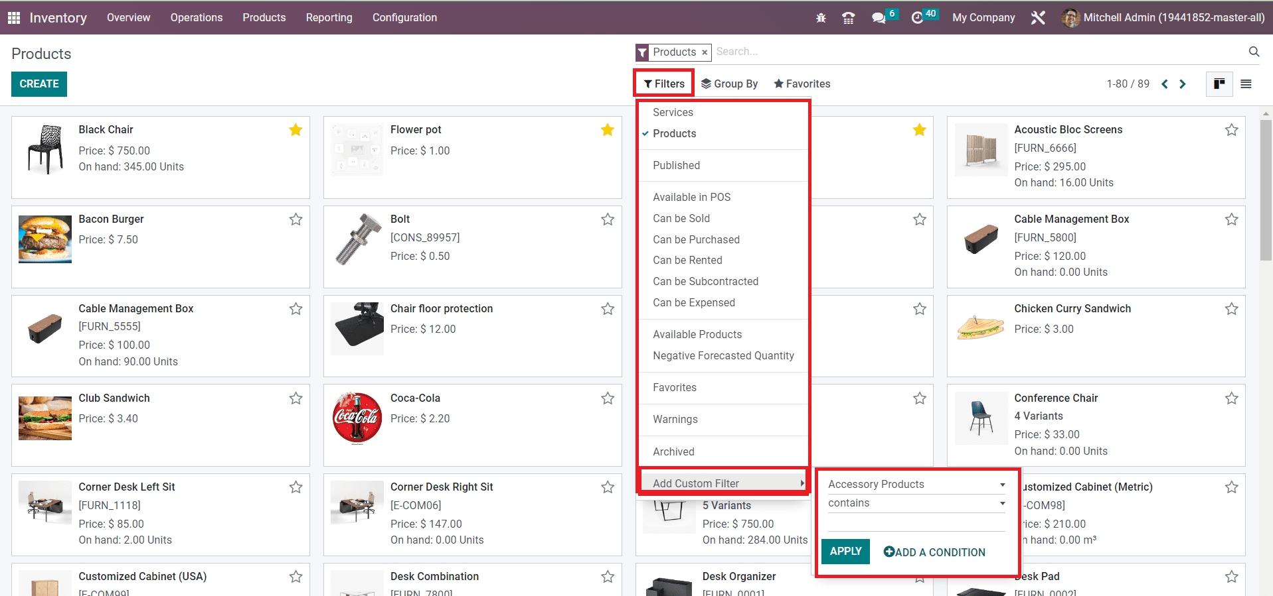Open Accessory Products field dropdown

916,485
